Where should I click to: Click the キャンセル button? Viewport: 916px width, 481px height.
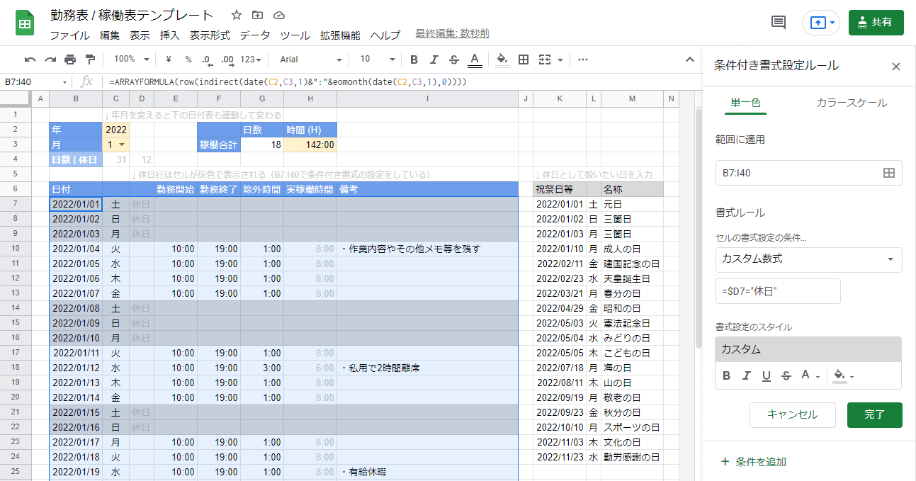[793, 414]
